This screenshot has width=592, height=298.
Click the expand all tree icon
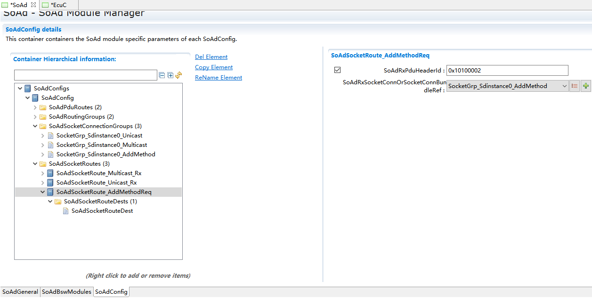click(x=170, y=75)
